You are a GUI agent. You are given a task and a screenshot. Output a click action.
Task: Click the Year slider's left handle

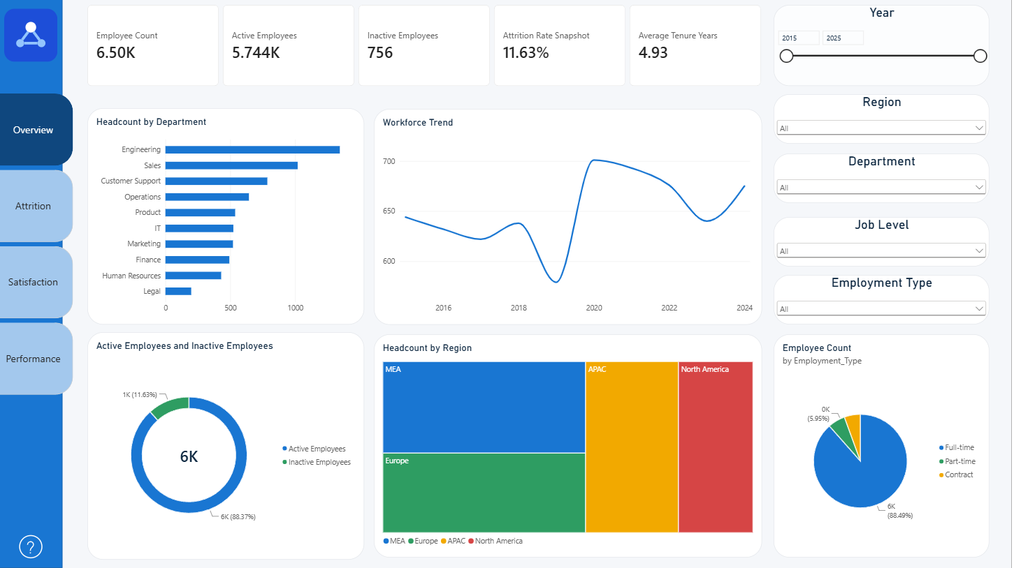(x=786, y=56)
